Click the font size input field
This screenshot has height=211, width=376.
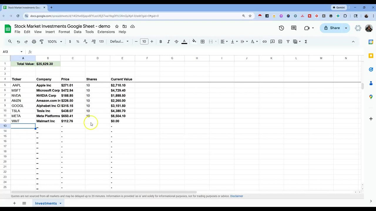(x=144, y=42)
